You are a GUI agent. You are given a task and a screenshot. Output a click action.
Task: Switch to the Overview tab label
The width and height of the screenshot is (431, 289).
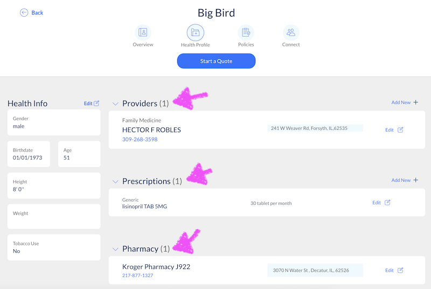(x=143, y=44)
